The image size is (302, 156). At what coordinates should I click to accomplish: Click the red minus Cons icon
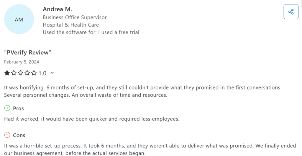pyautogui.click(x=7, y=135)
